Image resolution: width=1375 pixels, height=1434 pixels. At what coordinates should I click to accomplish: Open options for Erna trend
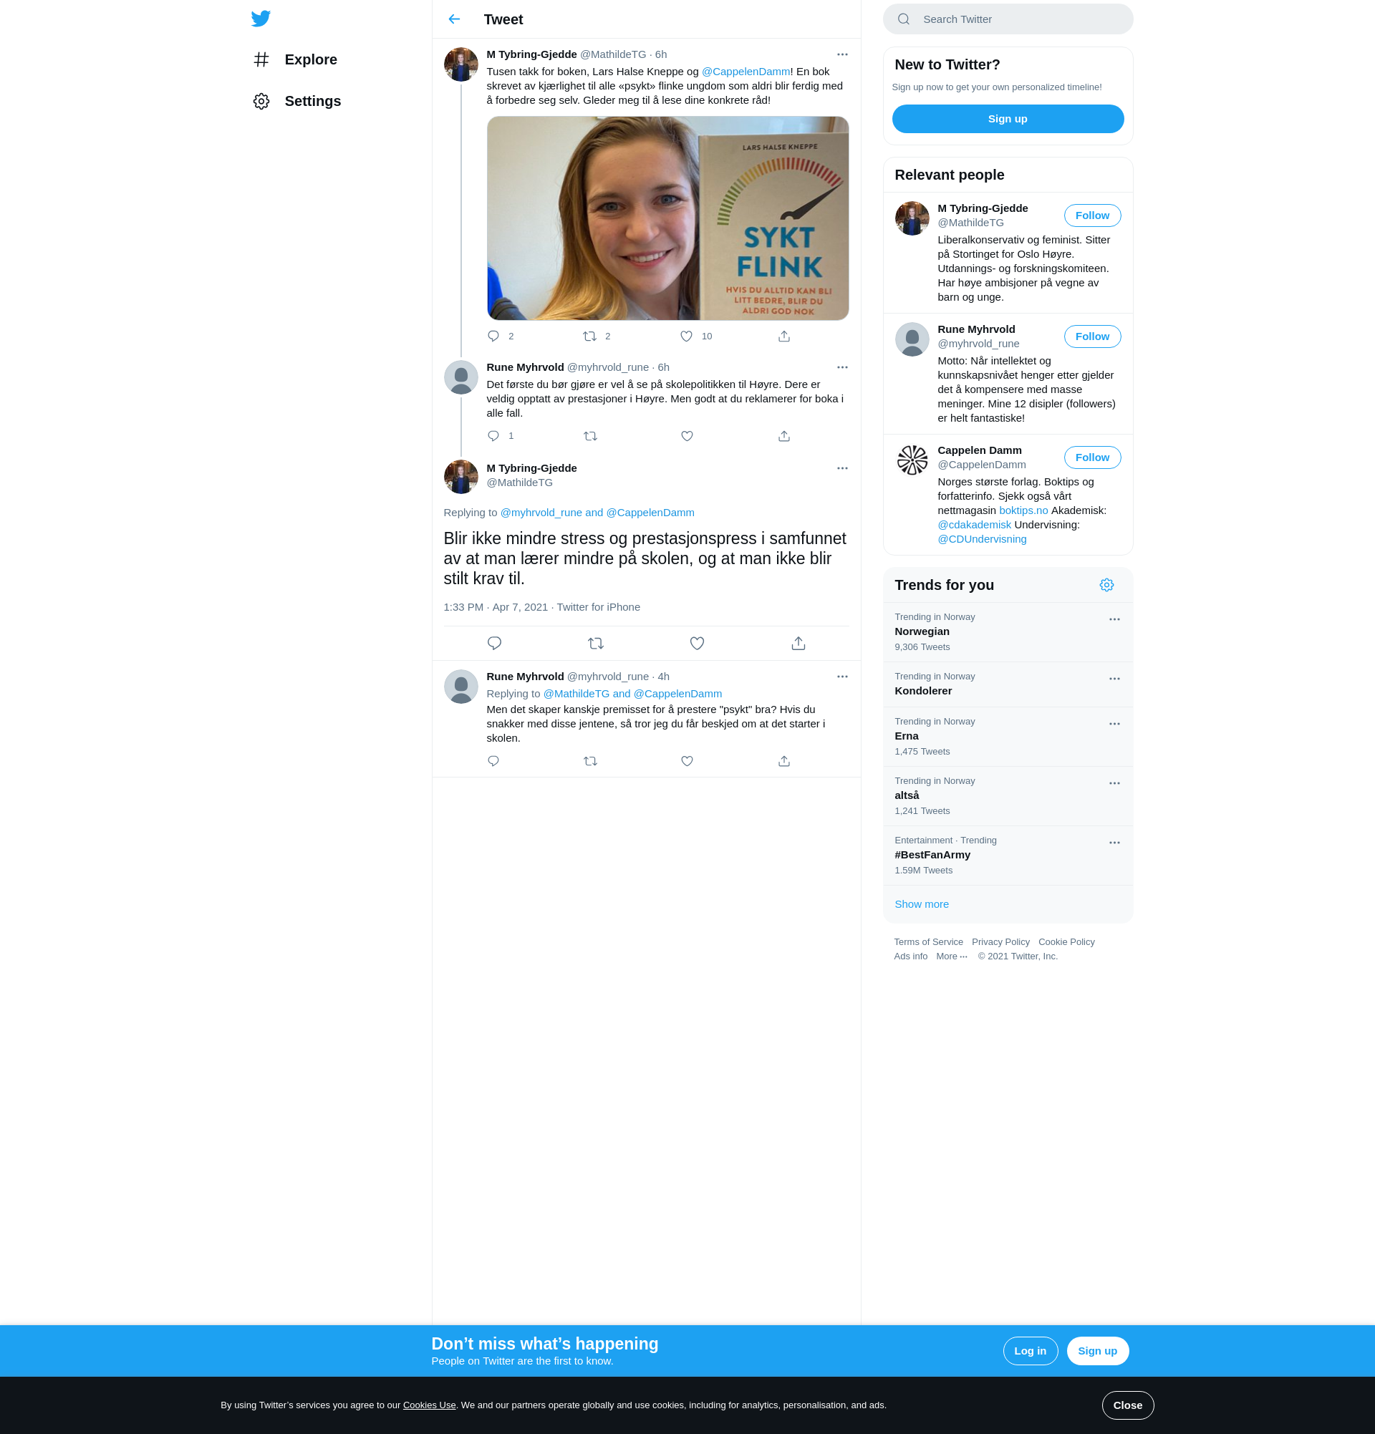click(1114, 725)
